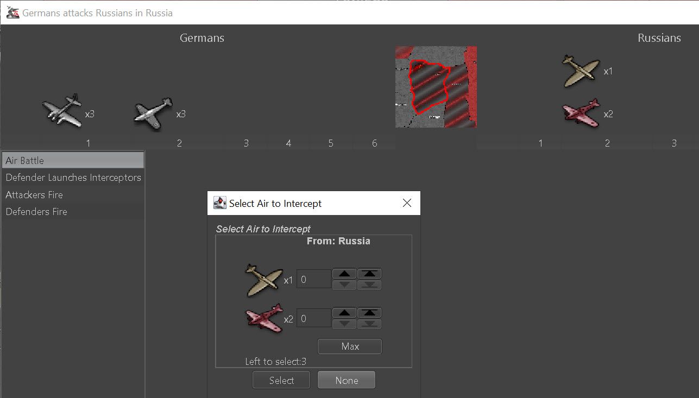Click the tan fighter icon in intercept dialog
This screenshot has height=398, width=699.
point(264,280)
